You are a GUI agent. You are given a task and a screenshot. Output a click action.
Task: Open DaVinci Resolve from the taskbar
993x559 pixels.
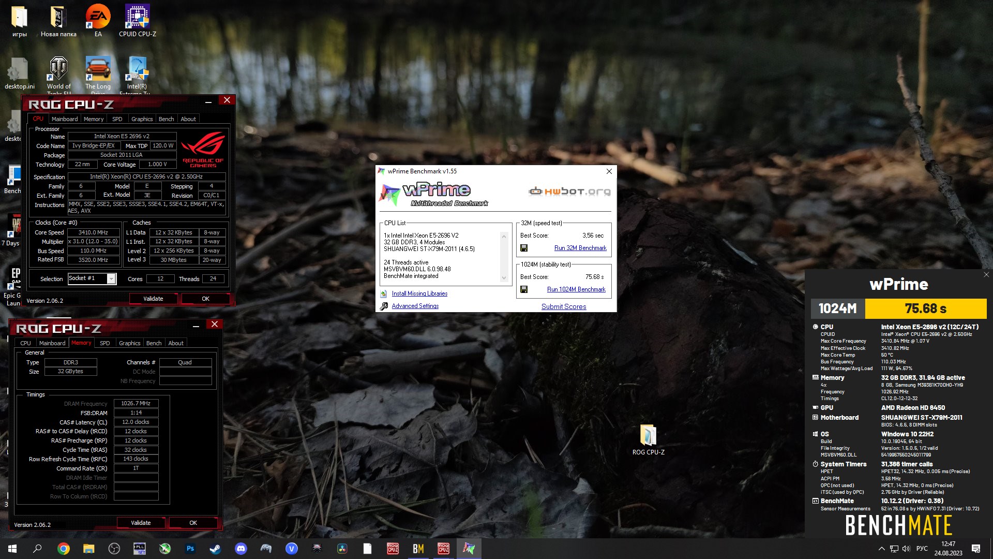pyautogui.click(x=342, y=549)
